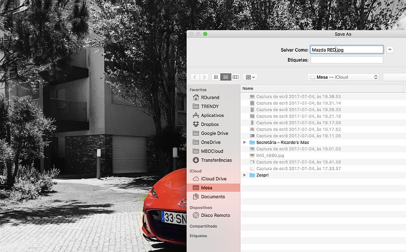Screen dimensions: 406x252
Task: Select the Secretária – Ricardo's iMac folder row
Action: pyautogui.click(x=323, y=142)
